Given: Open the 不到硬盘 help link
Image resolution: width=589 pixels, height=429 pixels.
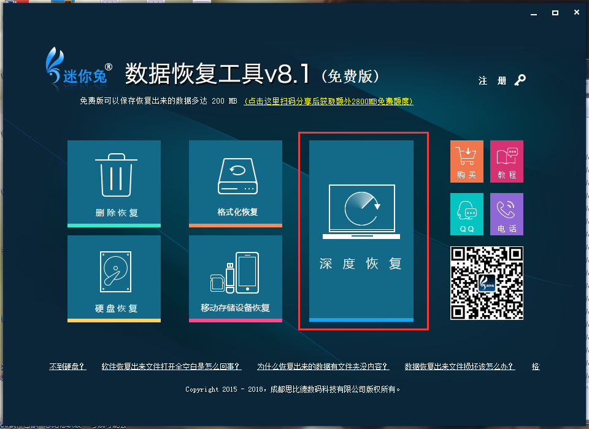Looking at the screenshot, I should click(67, 366).
